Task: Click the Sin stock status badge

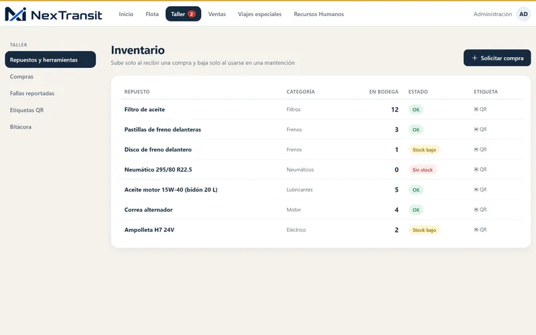Action: point(423,170)
